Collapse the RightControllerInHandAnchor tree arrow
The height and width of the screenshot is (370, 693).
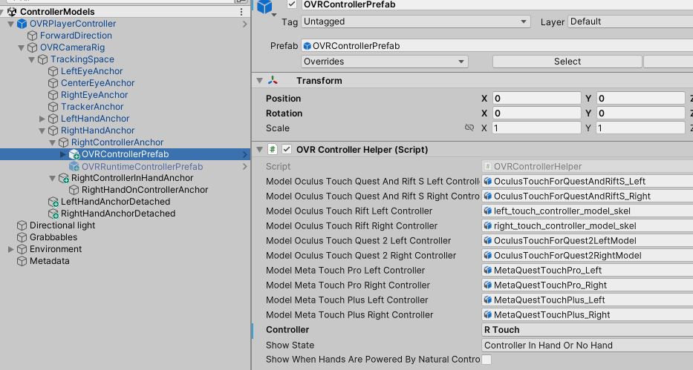click(x=53, y=179)
